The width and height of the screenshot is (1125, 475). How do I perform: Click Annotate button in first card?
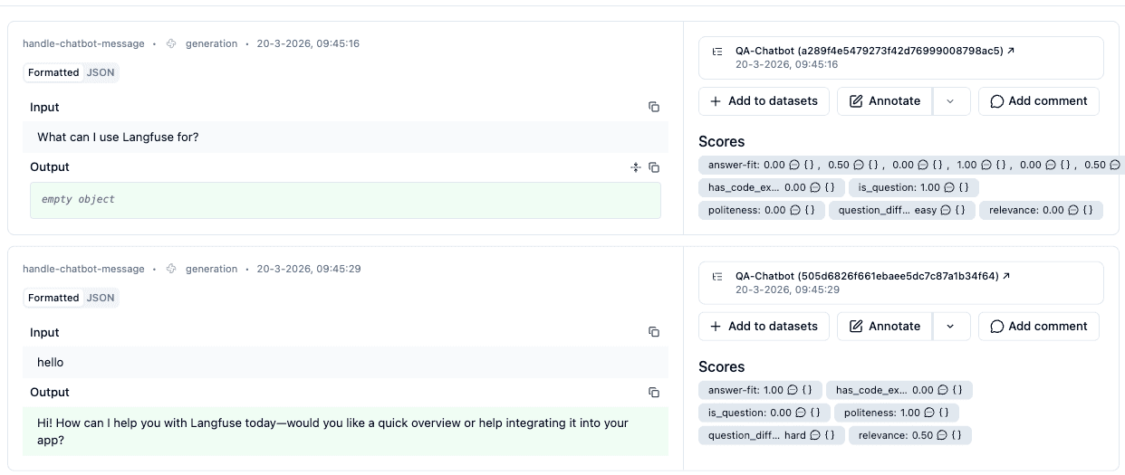coord(885,101)
